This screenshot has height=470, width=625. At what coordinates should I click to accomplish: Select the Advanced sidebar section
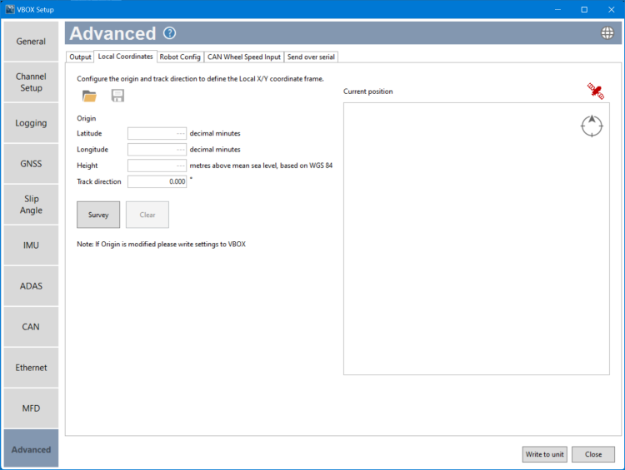31,448
